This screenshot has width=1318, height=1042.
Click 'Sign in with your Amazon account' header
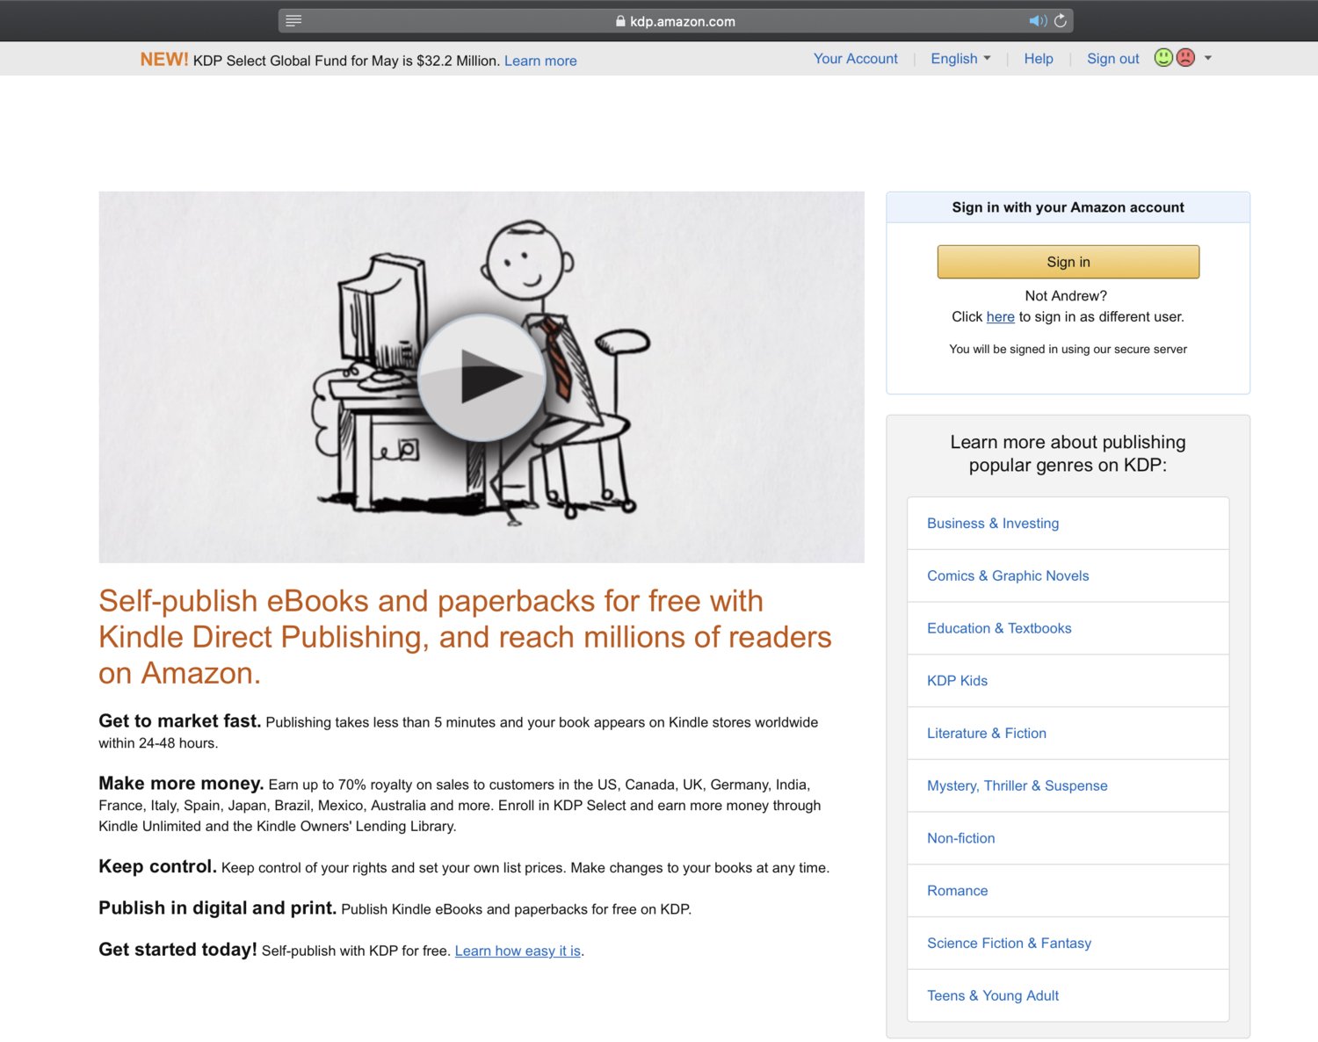tap(1068, 207)
